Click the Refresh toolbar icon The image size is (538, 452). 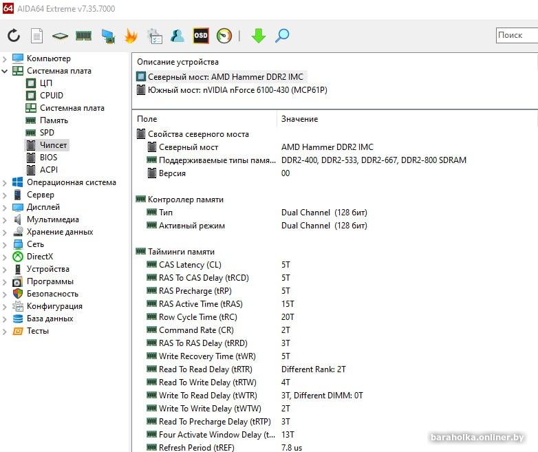pyautogui.click(x=14, y=35)
